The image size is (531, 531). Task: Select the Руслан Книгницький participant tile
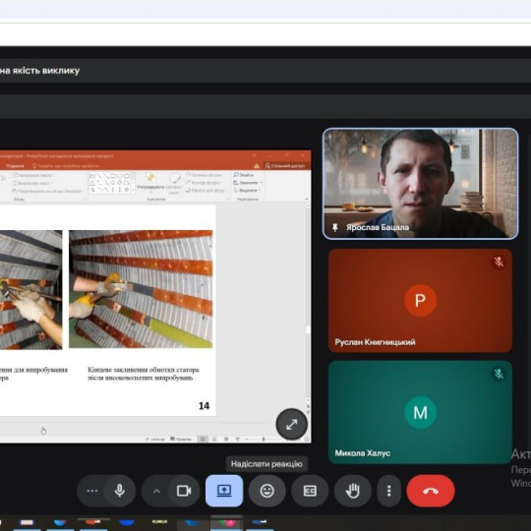pyautogui.click(x=420, y=301)
